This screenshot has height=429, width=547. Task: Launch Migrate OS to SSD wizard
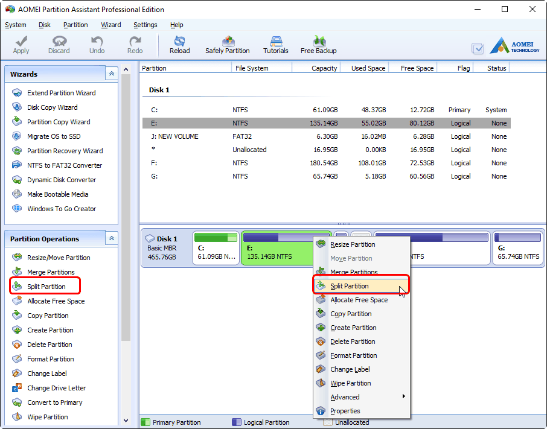coord(46,136)
